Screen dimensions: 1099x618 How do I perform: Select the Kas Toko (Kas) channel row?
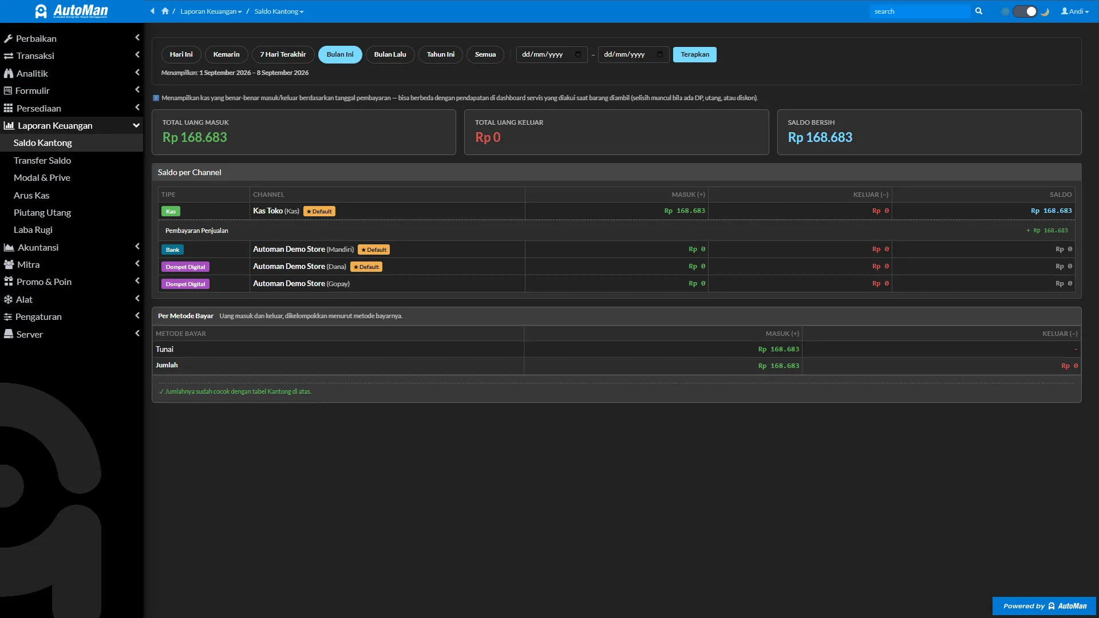(616, 211)
